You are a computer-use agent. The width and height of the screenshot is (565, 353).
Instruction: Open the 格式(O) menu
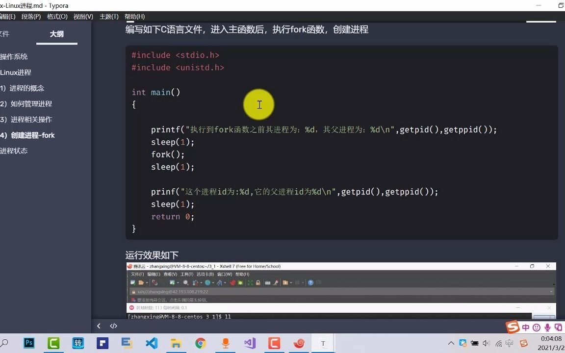click(57, 17)
